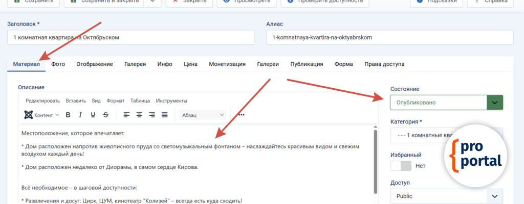The image size is (524, 204).
Task: Center-align the description text
Action: (x=139, y=115)
